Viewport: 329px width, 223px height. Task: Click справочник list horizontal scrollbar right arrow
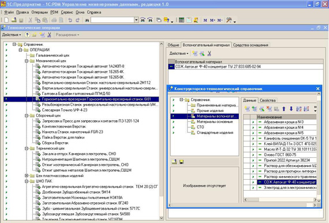315,199
